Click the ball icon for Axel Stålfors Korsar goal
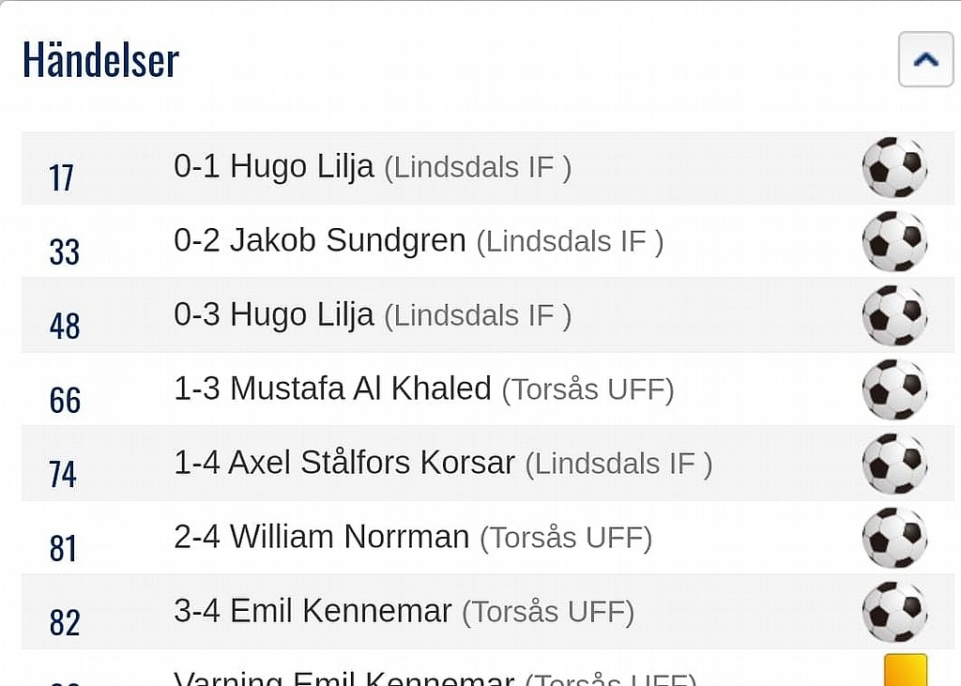Viewport: 961px width, 686px height. coord(894,464)
